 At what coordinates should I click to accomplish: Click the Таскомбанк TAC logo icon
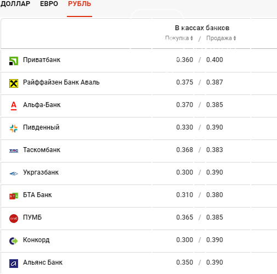click(14, 151)
